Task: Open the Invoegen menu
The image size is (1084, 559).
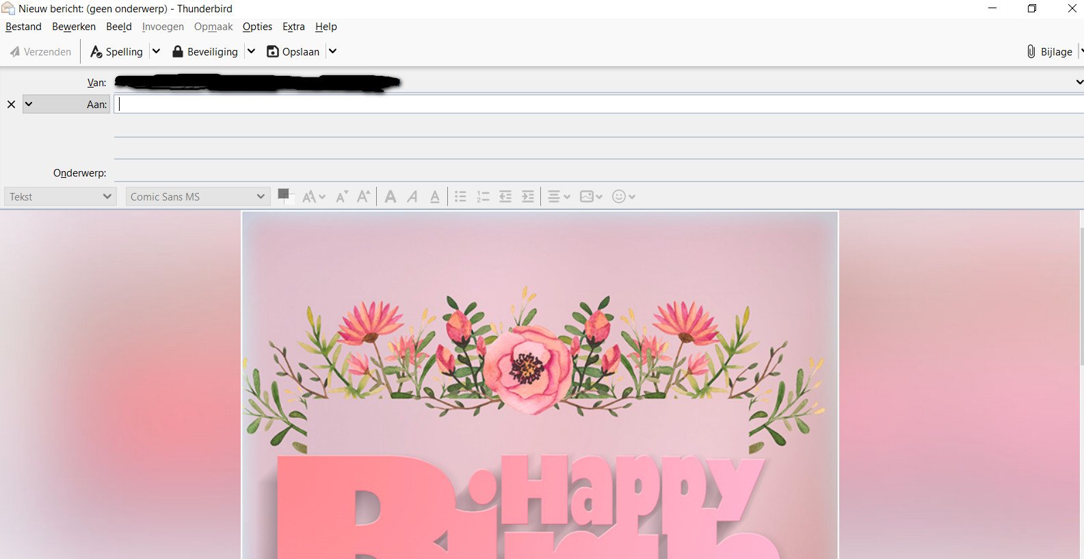Action: pyautogui.click(x=163, y=27)
